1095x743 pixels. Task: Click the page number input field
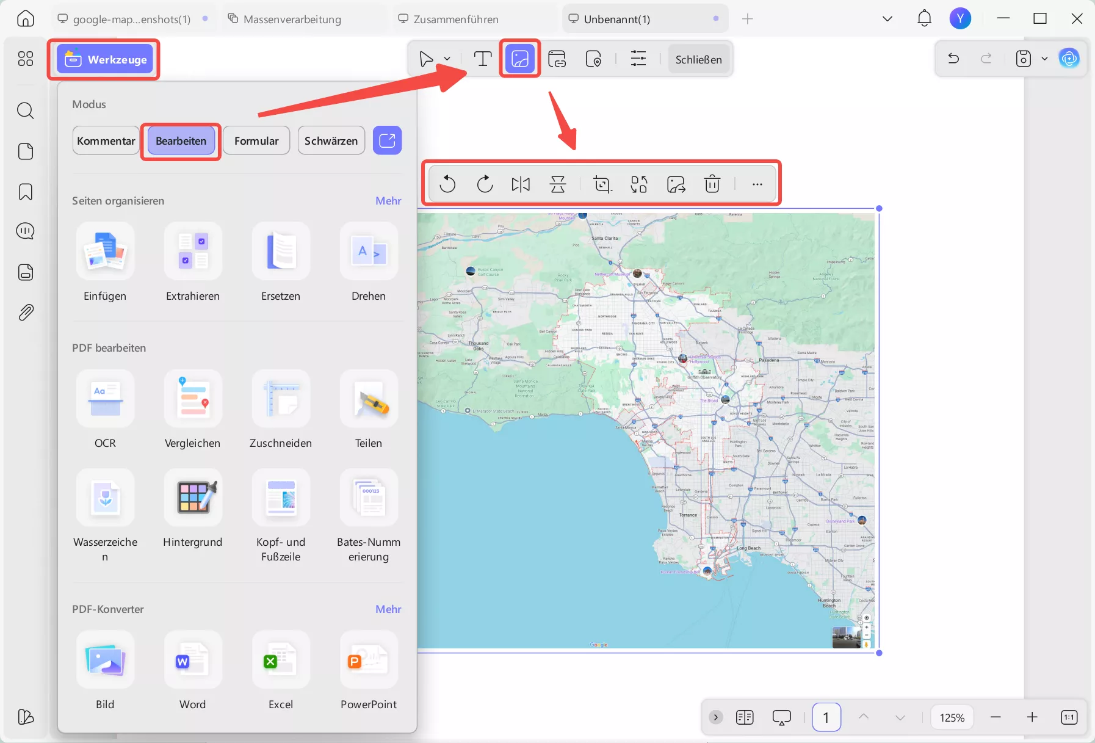click(826, 717)
